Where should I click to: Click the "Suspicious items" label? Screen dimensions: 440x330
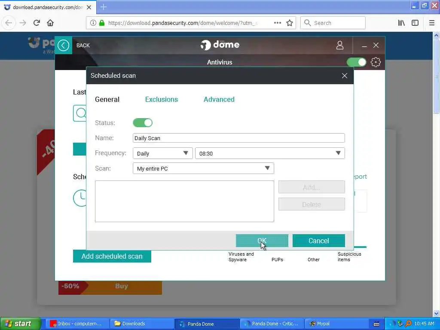(349, 257)
